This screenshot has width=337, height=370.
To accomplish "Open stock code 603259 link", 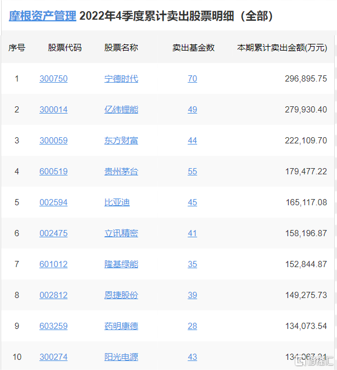I will click(53, 326).
